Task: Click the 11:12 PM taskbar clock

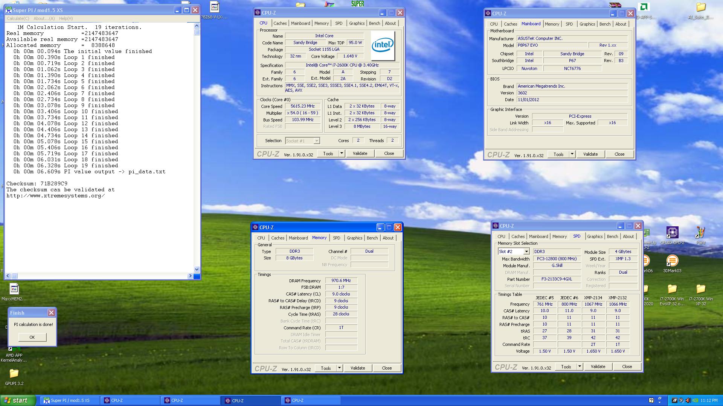Action: pos(709,400)
